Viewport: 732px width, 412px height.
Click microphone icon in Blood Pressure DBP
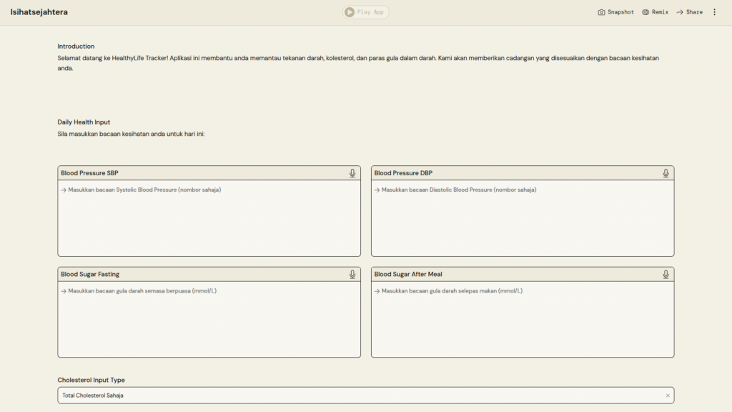[x=666, y=173]
